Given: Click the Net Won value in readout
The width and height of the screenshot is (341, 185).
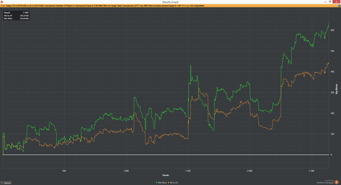Looking at the screenshot, I should tap(24, 18).
